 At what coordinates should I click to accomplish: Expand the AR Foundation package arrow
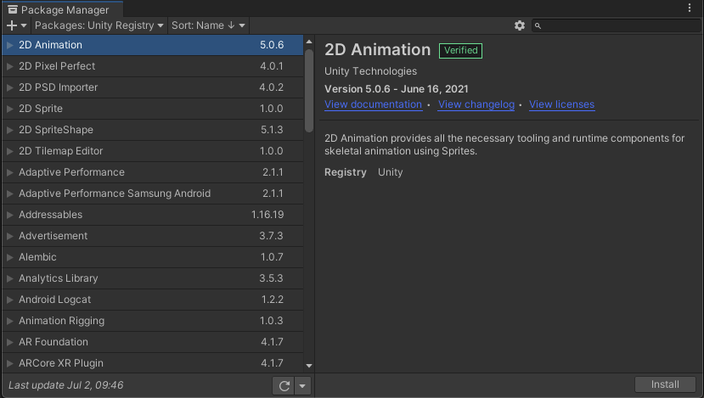point(9,342)
